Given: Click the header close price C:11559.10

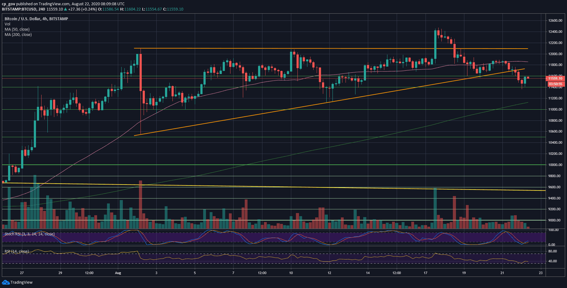Looking at the screenshot, I should (173, 9).
